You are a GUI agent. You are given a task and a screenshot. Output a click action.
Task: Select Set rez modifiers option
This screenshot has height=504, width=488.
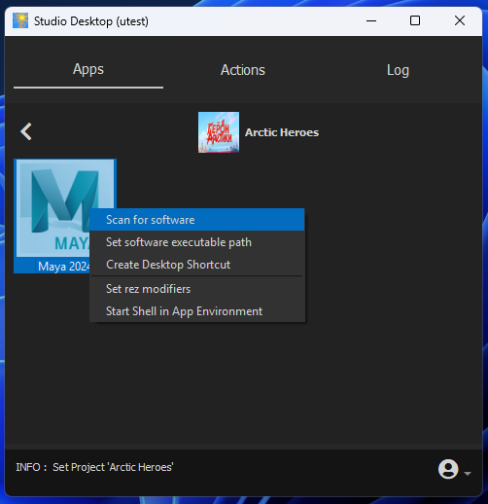pyautogui.click(x=197, y=289)
